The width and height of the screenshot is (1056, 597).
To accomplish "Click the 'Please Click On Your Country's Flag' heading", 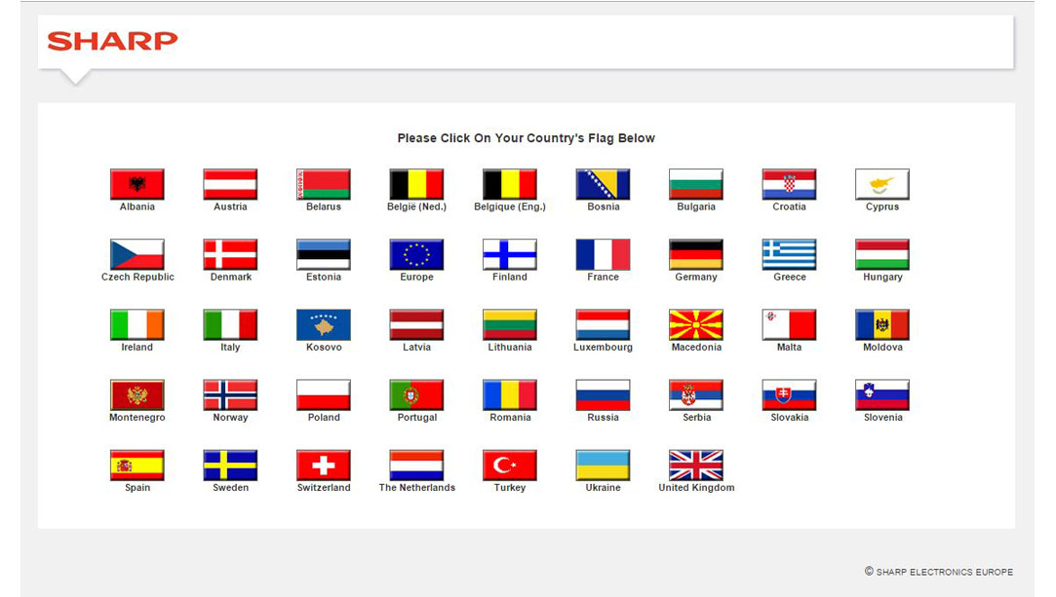I will point(526,138).
